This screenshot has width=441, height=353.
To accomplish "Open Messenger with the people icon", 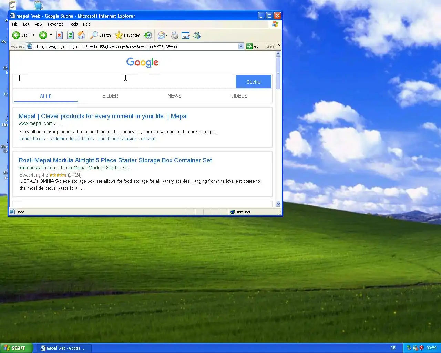I will click(197, 35).
